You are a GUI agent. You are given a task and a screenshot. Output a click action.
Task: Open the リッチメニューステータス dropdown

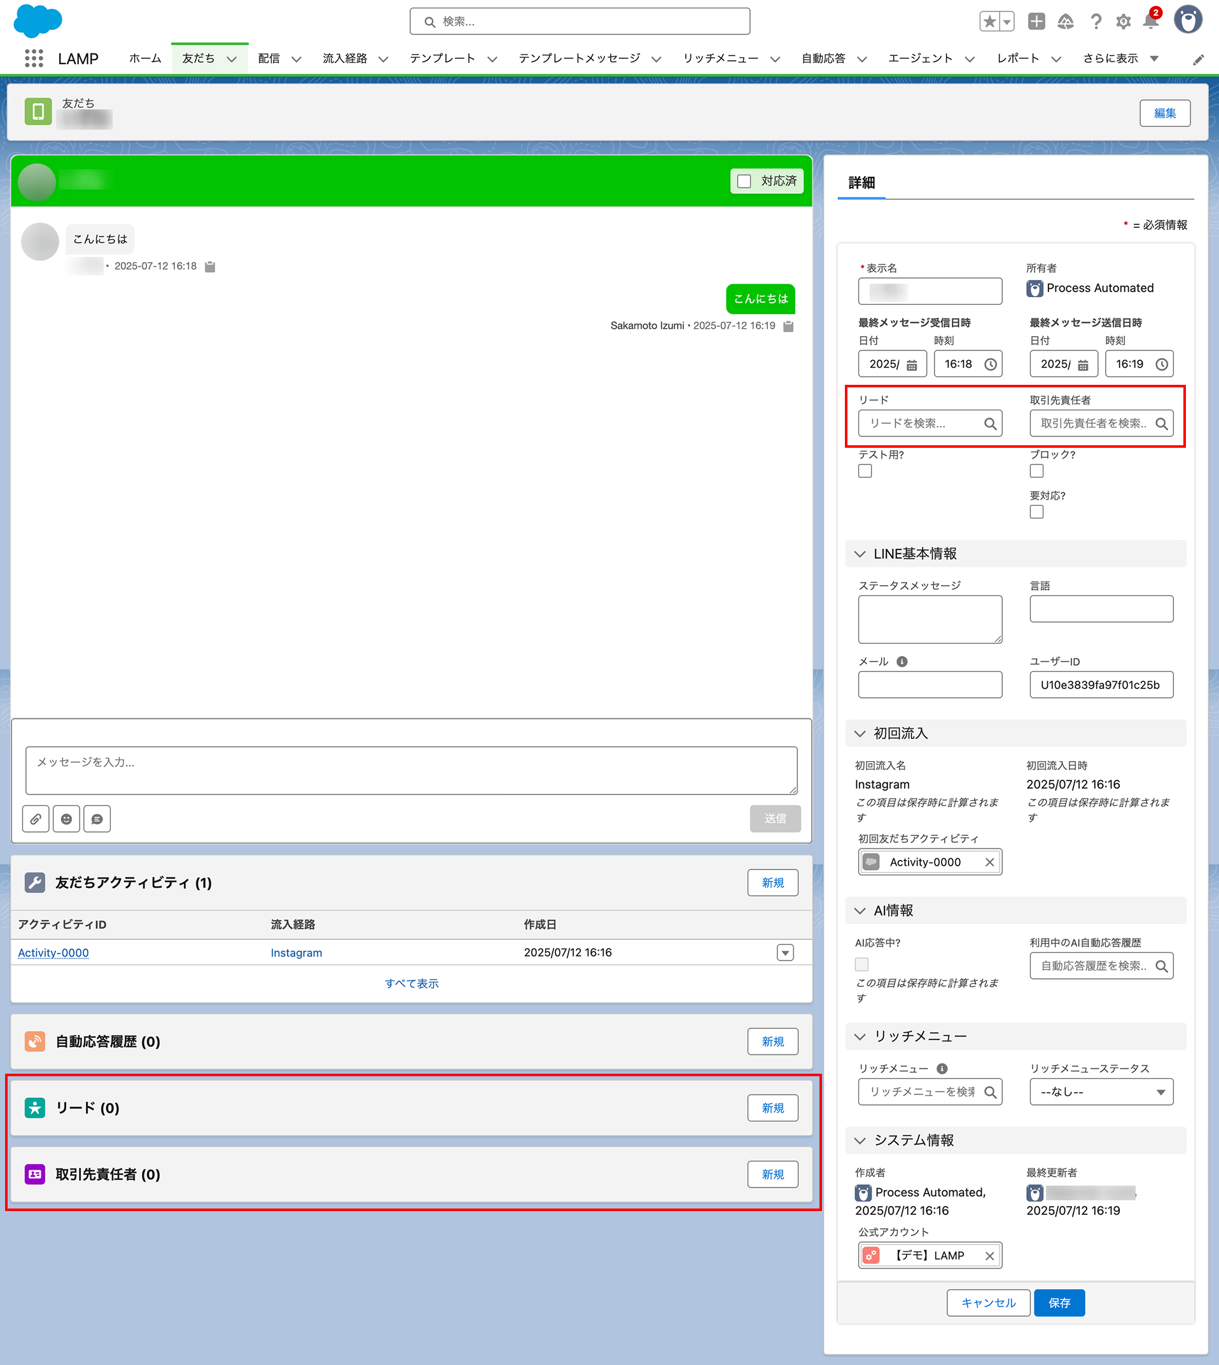point(1101,1092)
